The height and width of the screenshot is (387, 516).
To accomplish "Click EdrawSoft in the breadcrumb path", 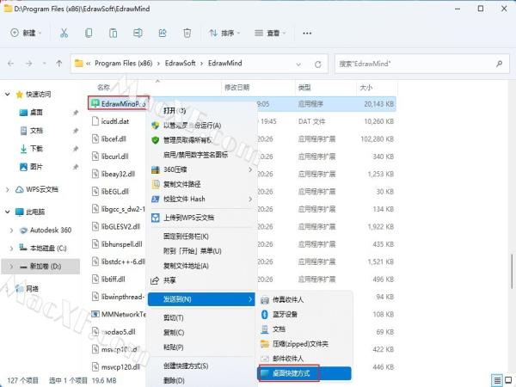I will (x=180, y=63).
